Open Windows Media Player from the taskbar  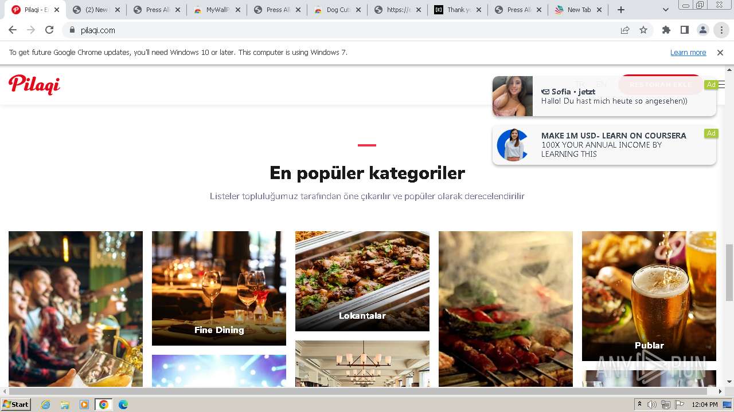point(84,405)
